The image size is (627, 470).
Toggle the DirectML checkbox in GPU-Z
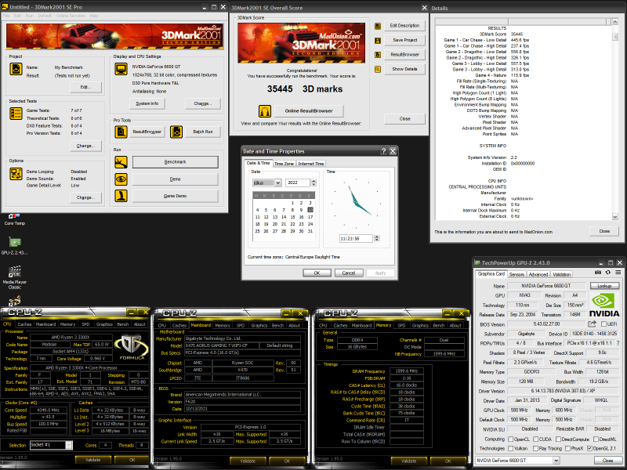pos(596,439)
